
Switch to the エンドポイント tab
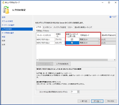coord(47,27)
